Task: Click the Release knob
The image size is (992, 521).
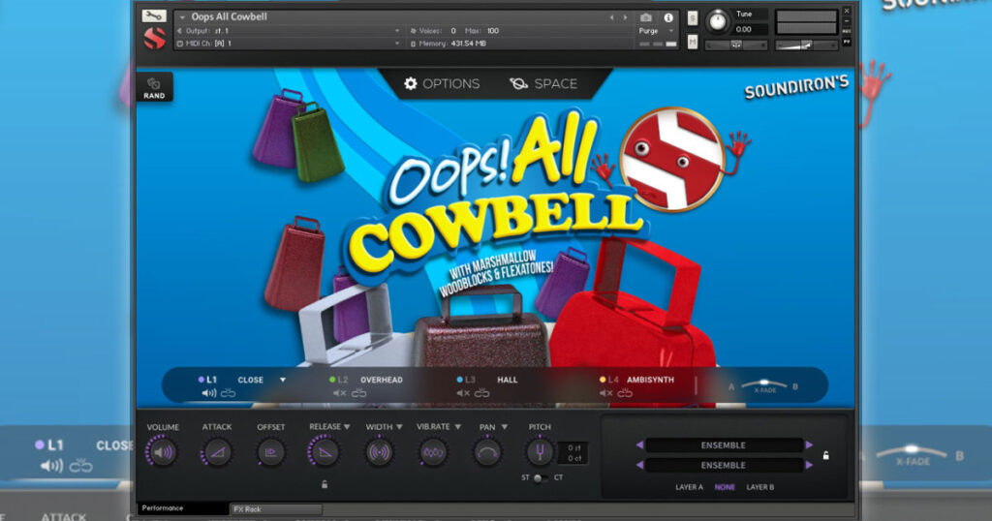Action: pos(325,452)
